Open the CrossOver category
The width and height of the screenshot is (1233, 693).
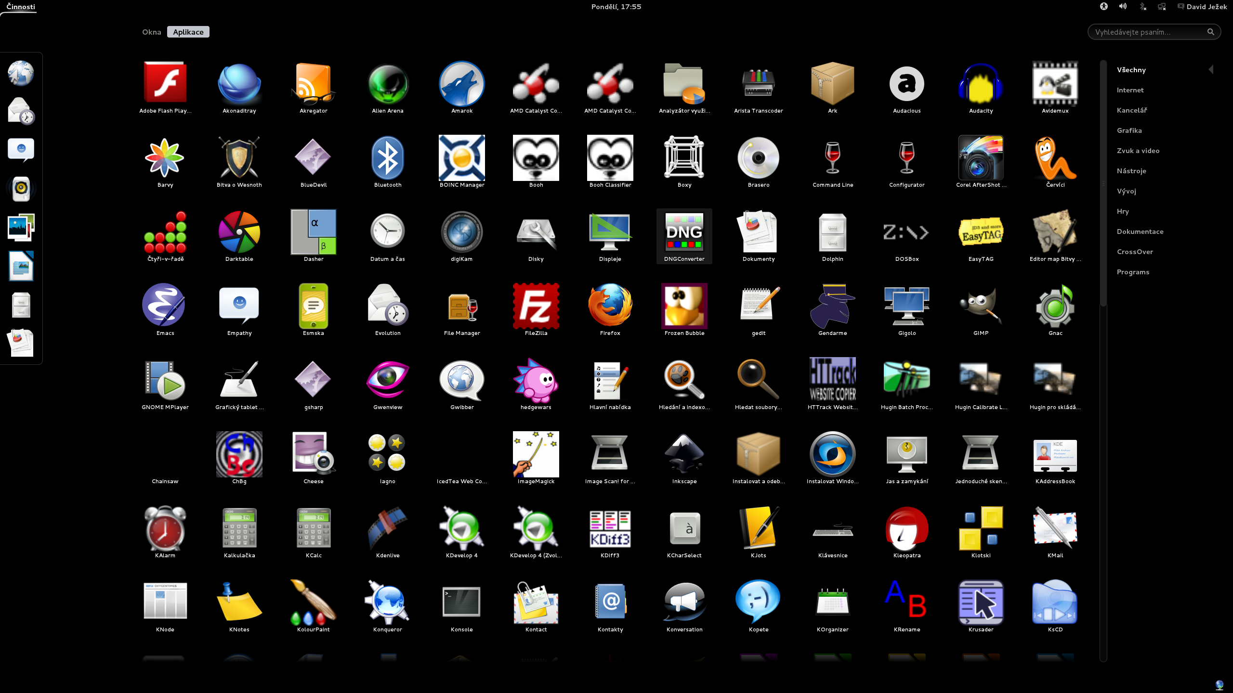[x=1135, y=252]
